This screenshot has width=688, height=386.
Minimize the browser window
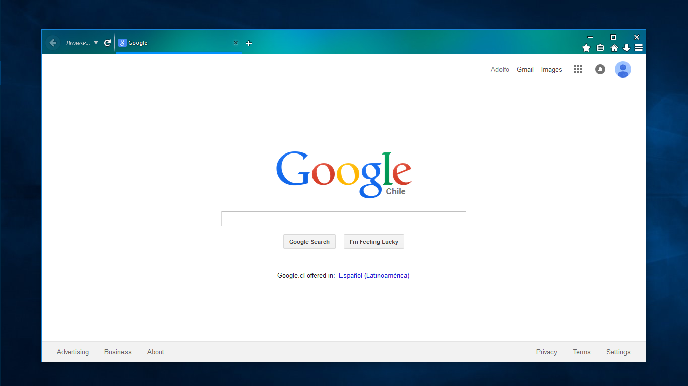590,37
